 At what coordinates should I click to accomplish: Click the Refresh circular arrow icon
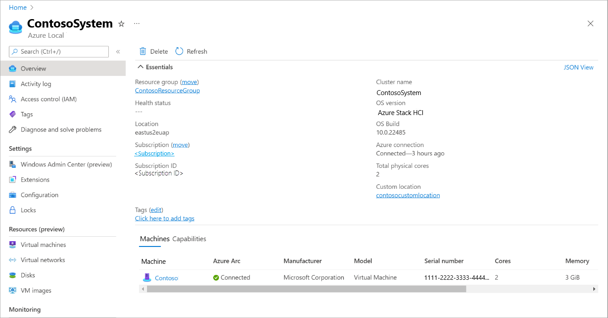pyautogui.click(x=179, y=52)
